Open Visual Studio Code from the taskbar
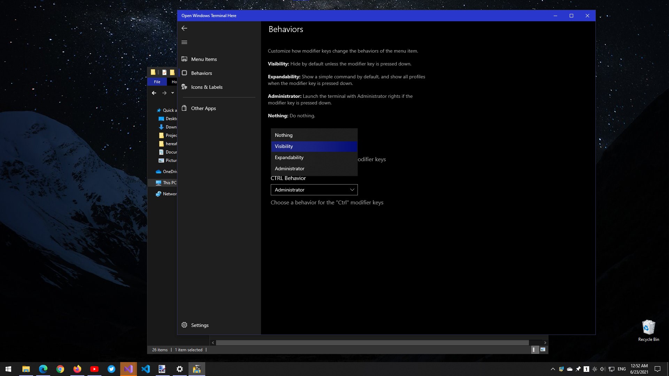The image size is (669, 376). [x=146, y=369]
